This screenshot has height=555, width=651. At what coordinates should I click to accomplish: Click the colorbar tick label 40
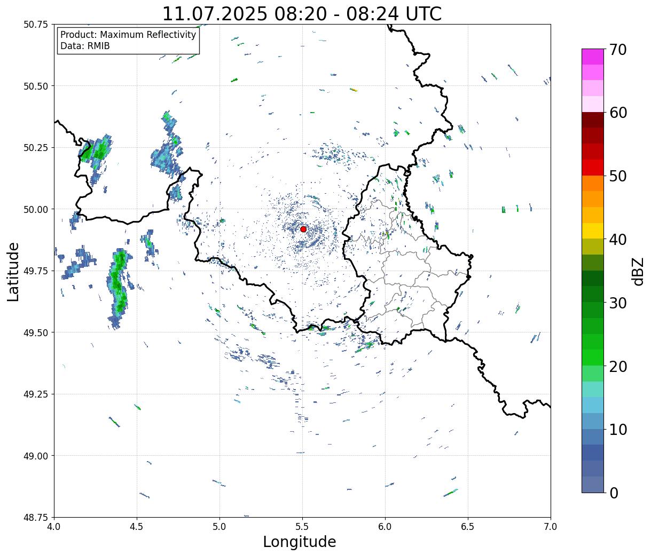pos(617,240)
